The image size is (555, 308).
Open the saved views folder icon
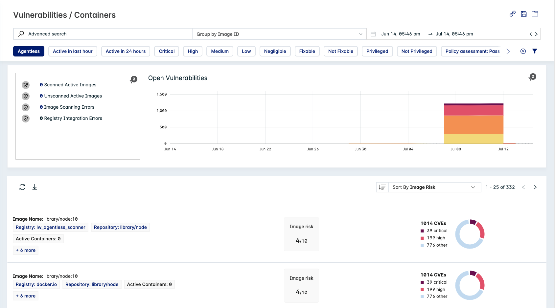pos(535,14)
